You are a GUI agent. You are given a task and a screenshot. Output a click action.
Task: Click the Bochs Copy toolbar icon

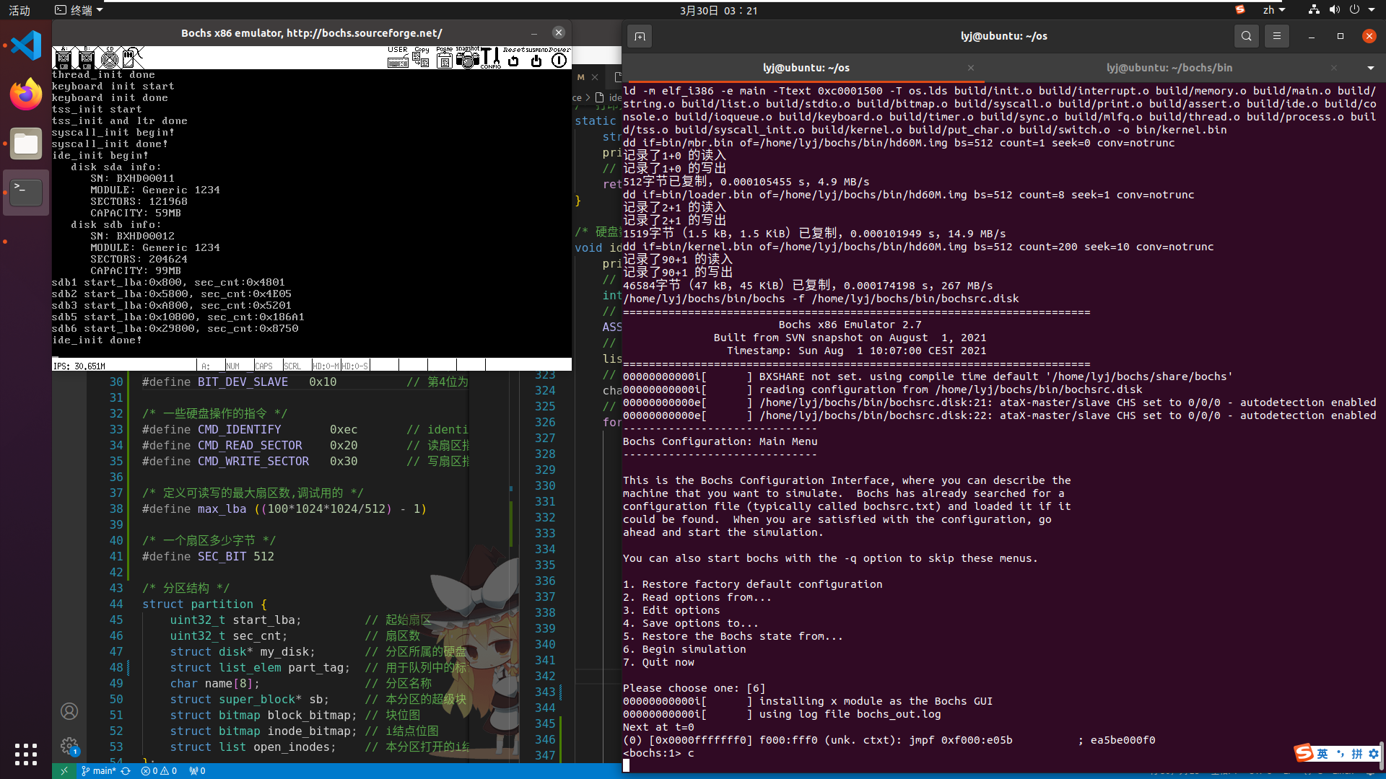pyautogui.click(x=422, y=58)
